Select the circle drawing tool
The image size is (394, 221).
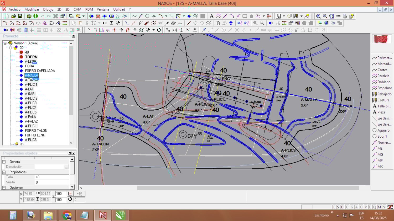tap(147, 16)
